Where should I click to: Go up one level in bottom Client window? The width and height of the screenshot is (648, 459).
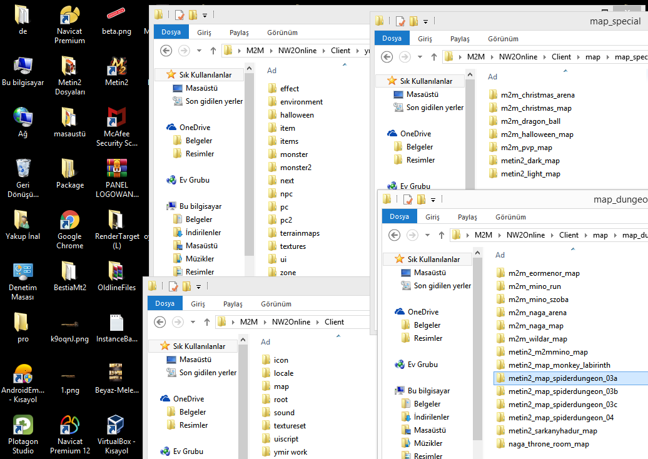pyautogui.click(x=206, y=322)
